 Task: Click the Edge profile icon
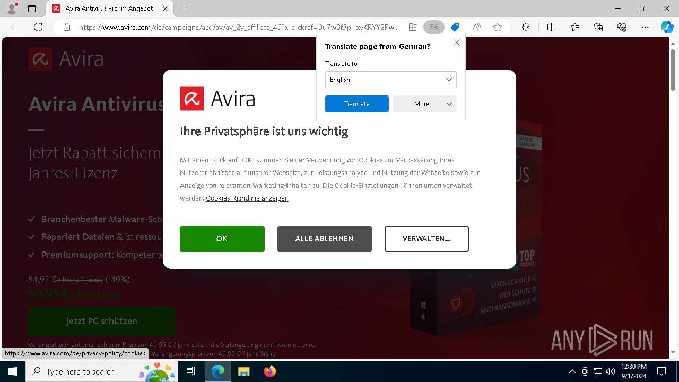coord(11,8)
